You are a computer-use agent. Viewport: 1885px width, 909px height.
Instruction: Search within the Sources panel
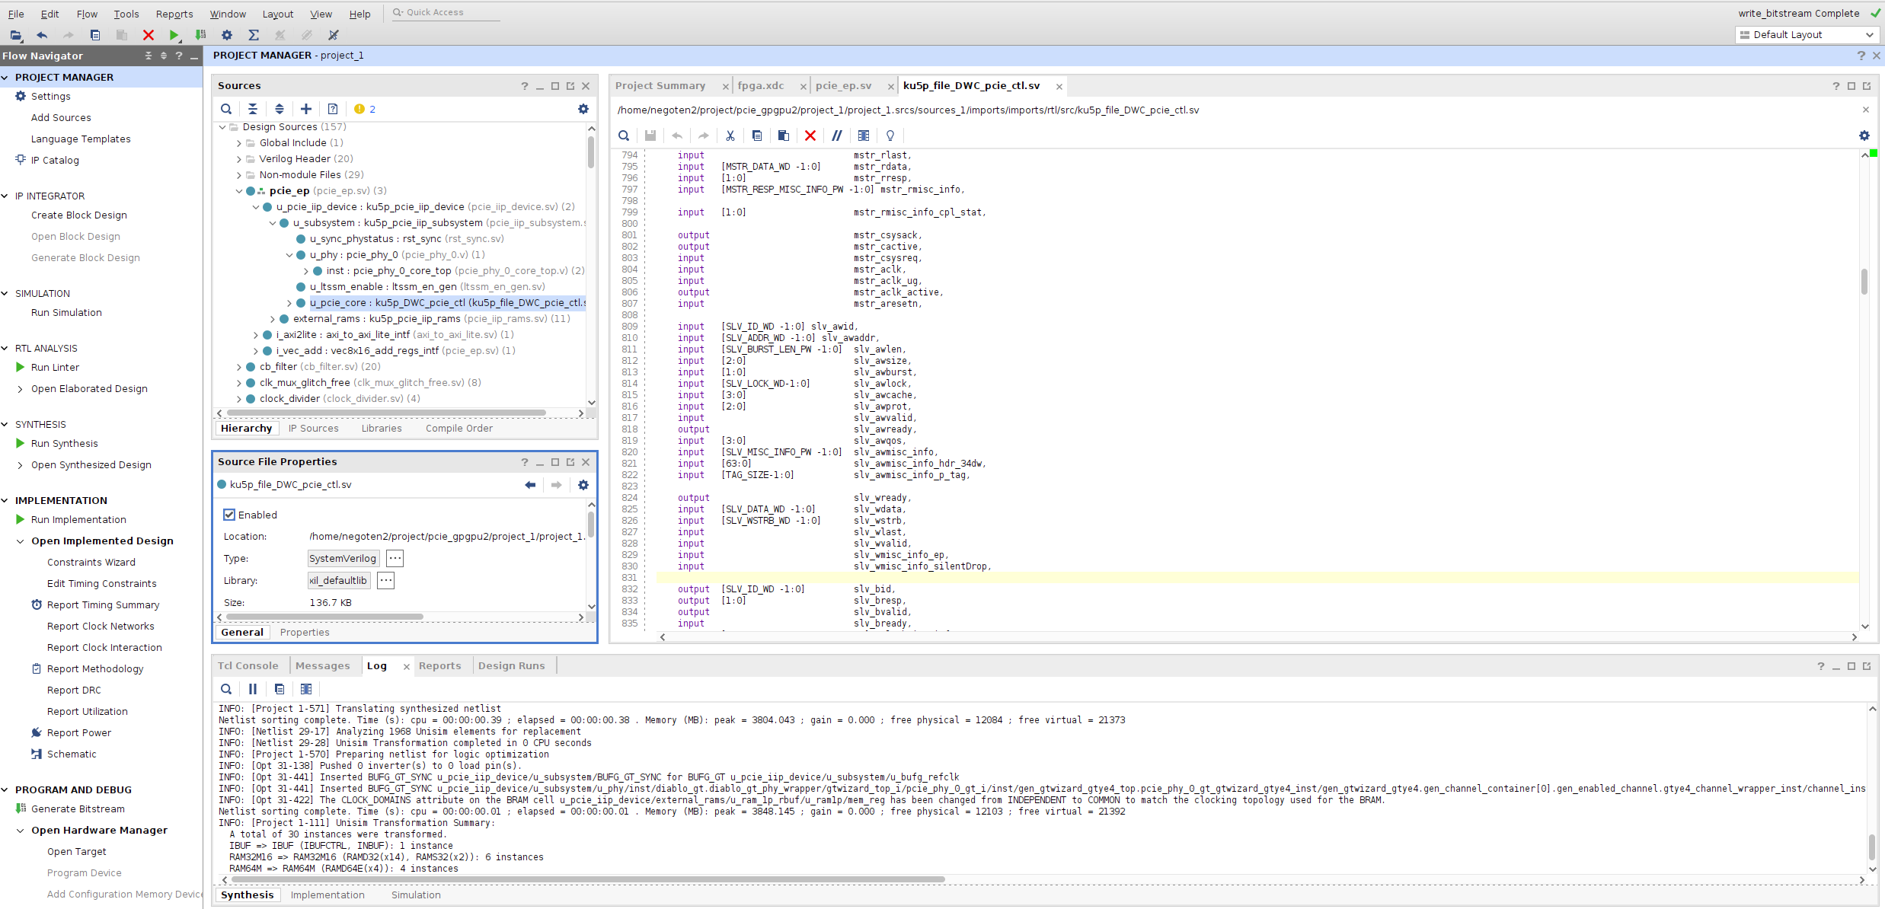226,109
